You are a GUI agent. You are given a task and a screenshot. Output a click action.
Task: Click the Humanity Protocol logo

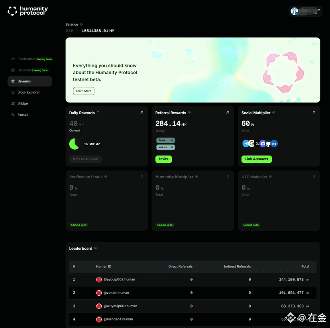point(27,11)
